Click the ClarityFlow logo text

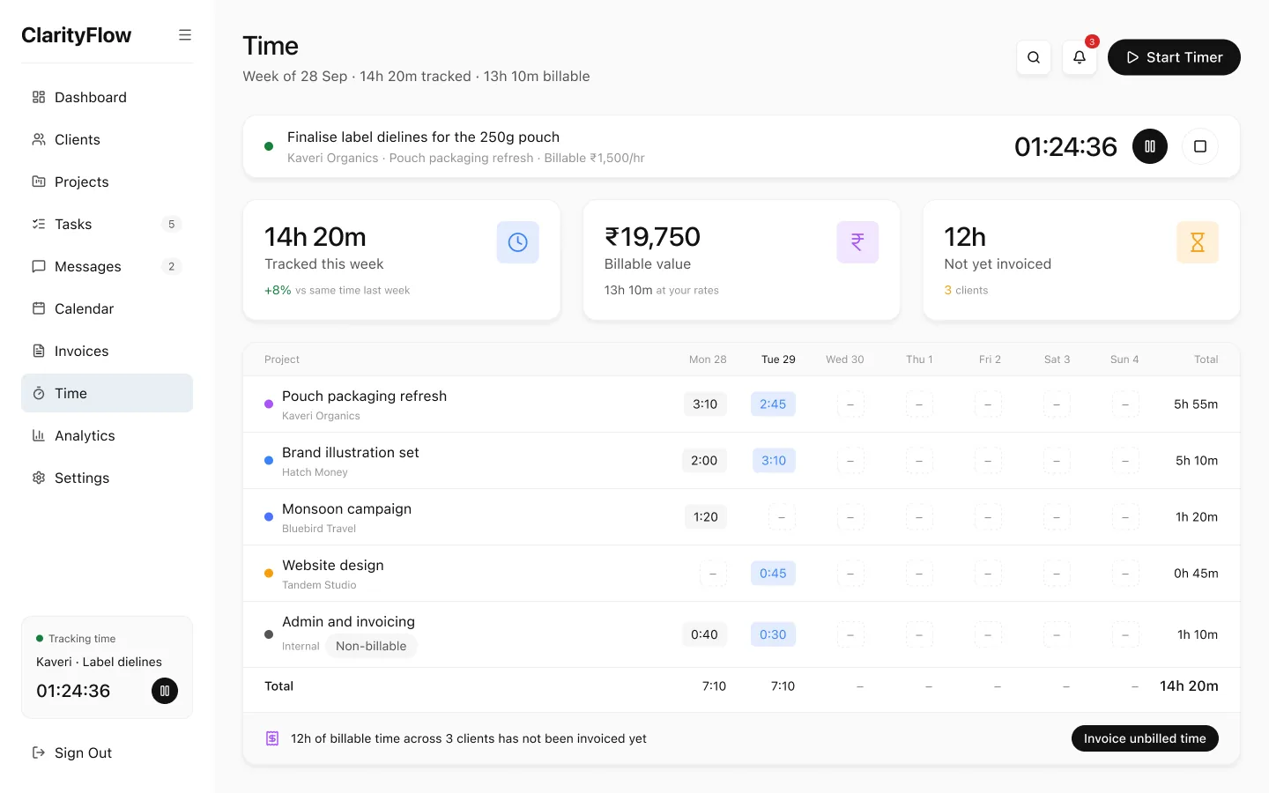77,35
